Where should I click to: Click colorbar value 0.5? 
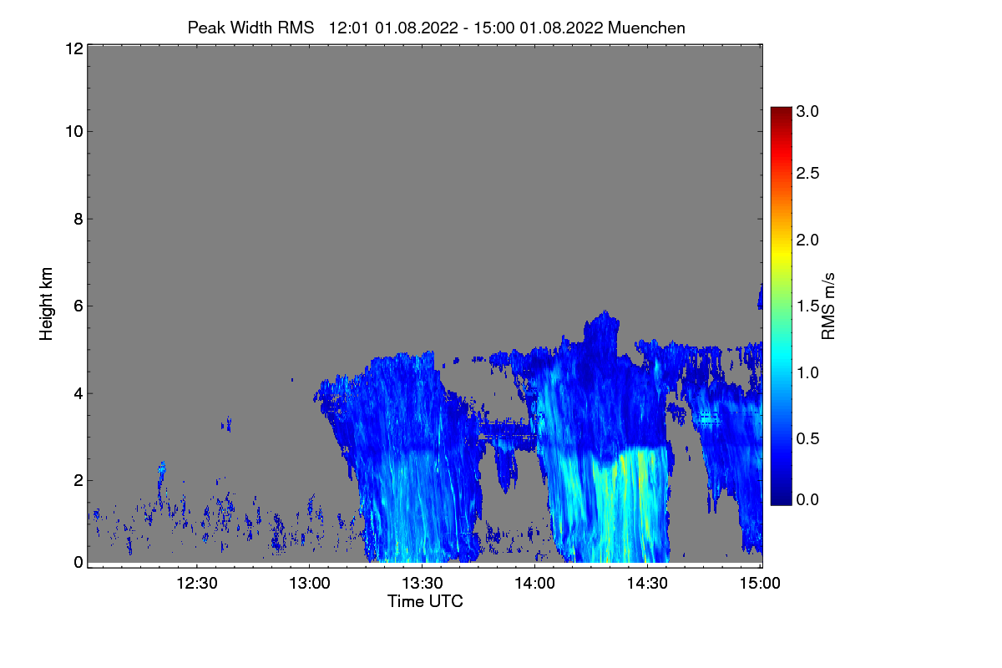tap(807, 438)
